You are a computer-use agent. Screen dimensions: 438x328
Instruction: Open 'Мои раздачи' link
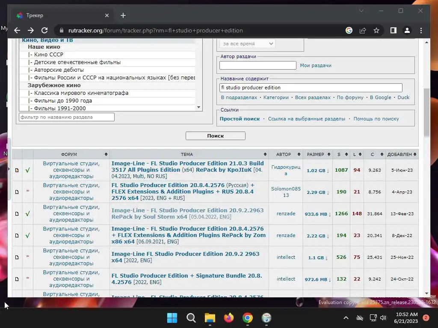tap(316, 65)
